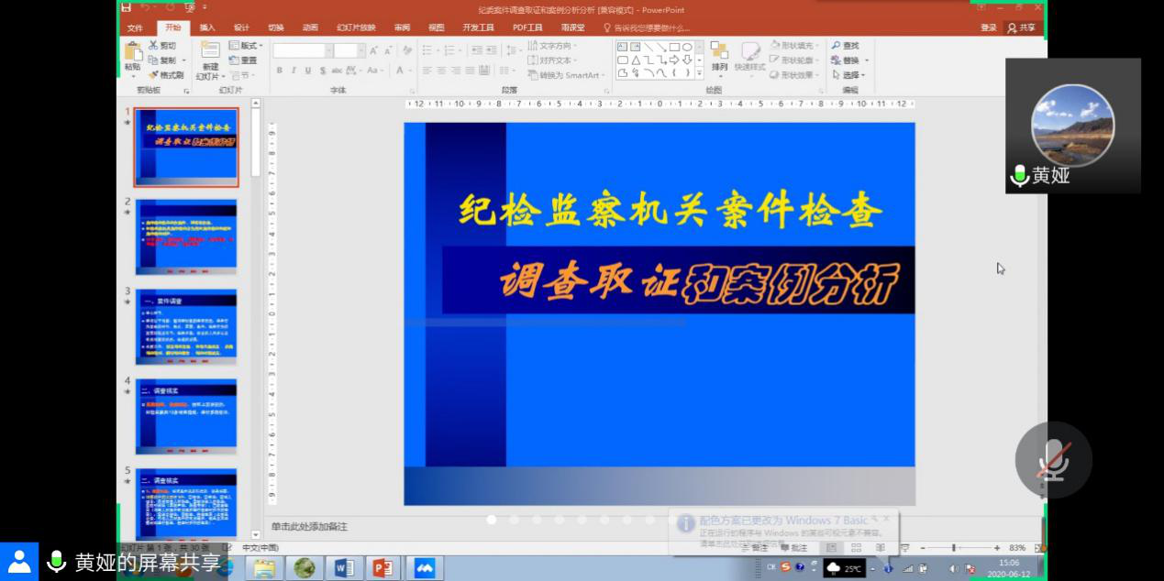This screenshot has width=1164, height=581.
Task: Open PowerPoint from the Windows taskbar
Action: tap(382, 568)
